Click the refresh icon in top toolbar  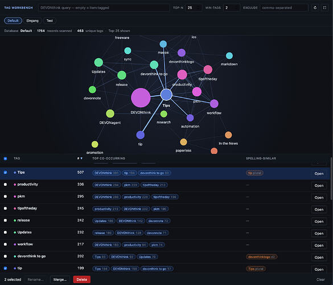[x=315, y=7]
